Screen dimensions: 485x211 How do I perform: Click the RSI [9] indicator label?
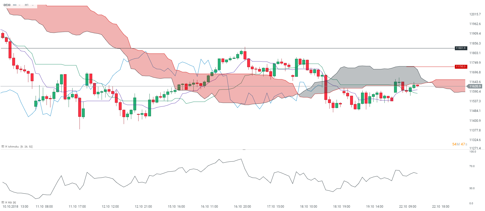point(12,202)
